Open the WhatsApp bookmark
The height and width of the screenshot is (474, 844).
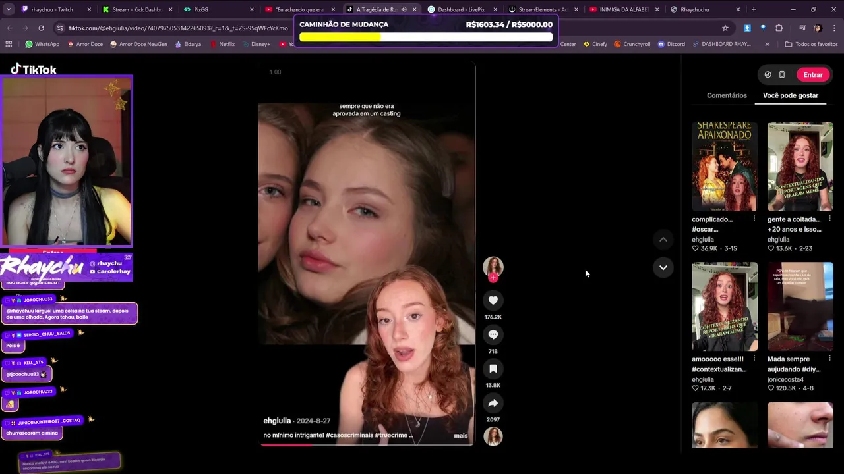[42, 44]
